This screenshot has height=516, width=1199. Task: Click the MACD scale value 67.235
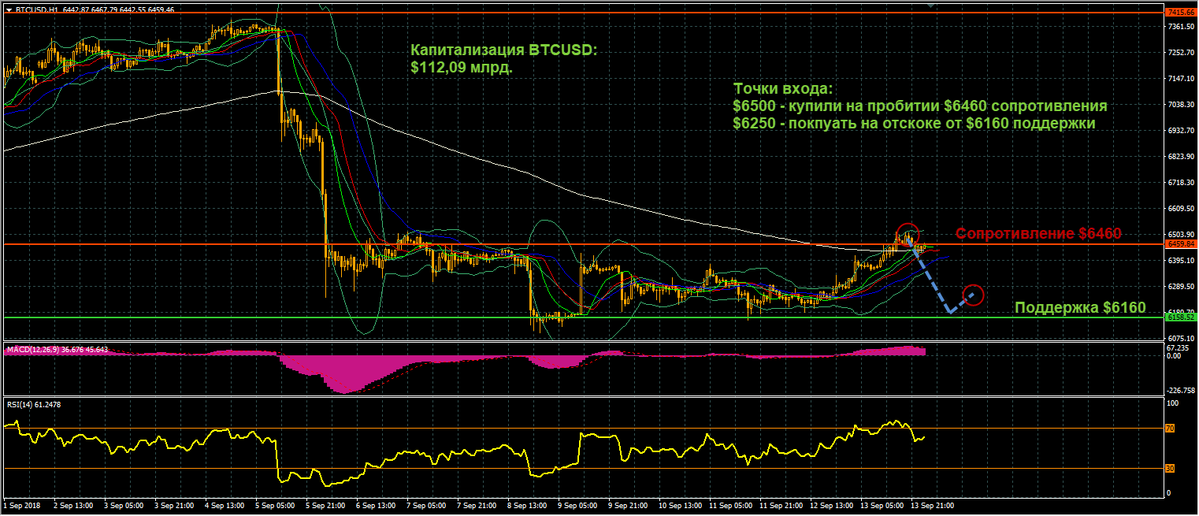[1178, 347]
